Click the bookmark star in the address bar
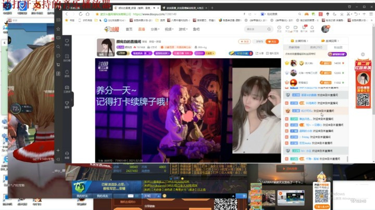The height and width of the screenshot is (210, 375). (x=97, y=15)
